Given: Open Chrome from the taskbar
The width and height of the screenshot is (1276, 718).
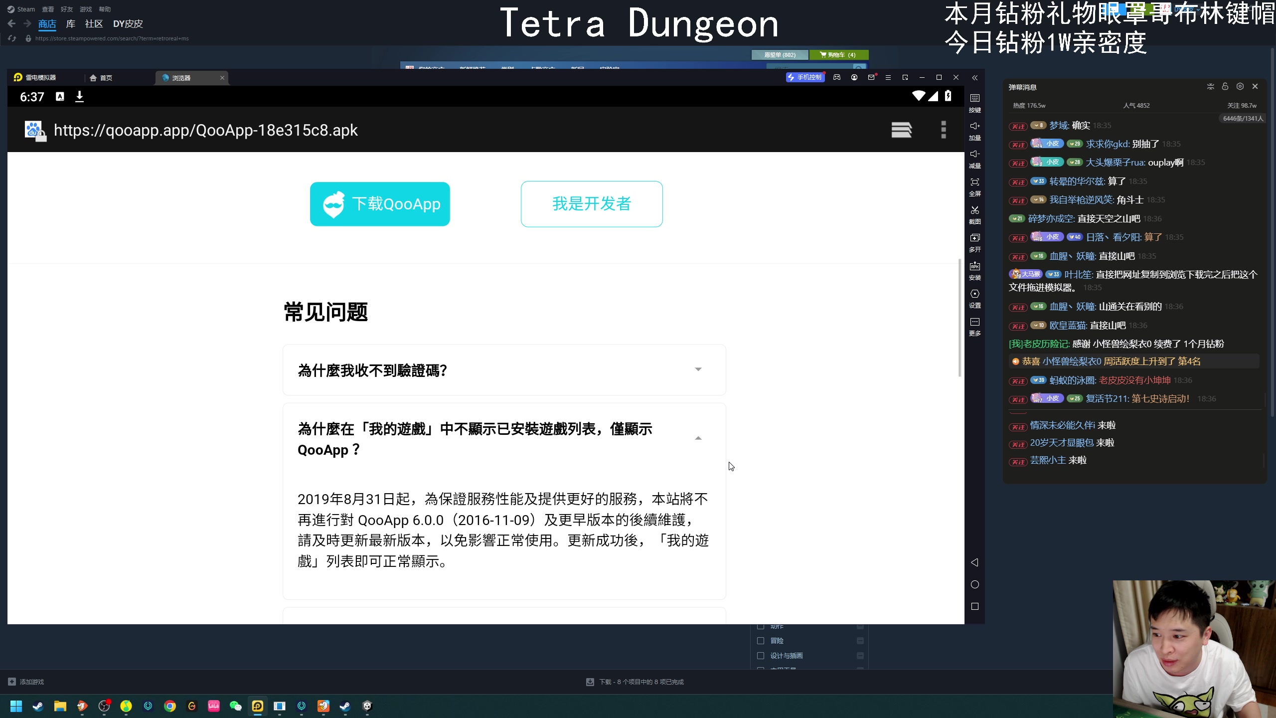Looking at the screenshot, I should tap(169, 706).
